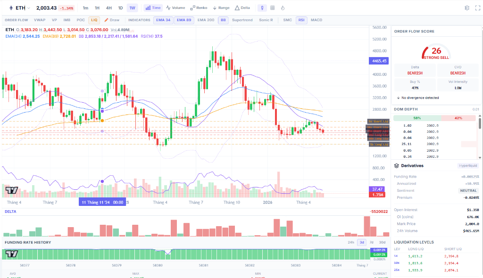Screen dimensions: 483x278
Task: Toggle EMA 34 indicator
Action: [x=163, y=20]
